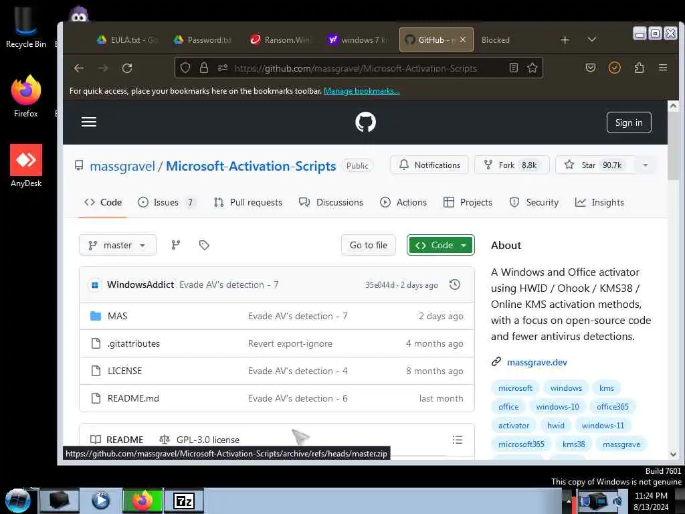Switch to the Blocked tab
685x514 pixels.
click(496, 39)
